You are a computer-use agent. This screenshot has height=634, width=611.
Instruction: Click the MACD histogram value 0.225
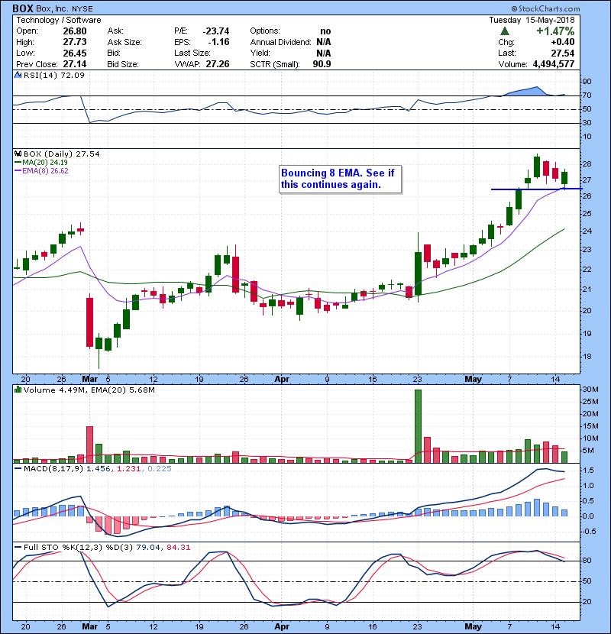tap(160, 469)
